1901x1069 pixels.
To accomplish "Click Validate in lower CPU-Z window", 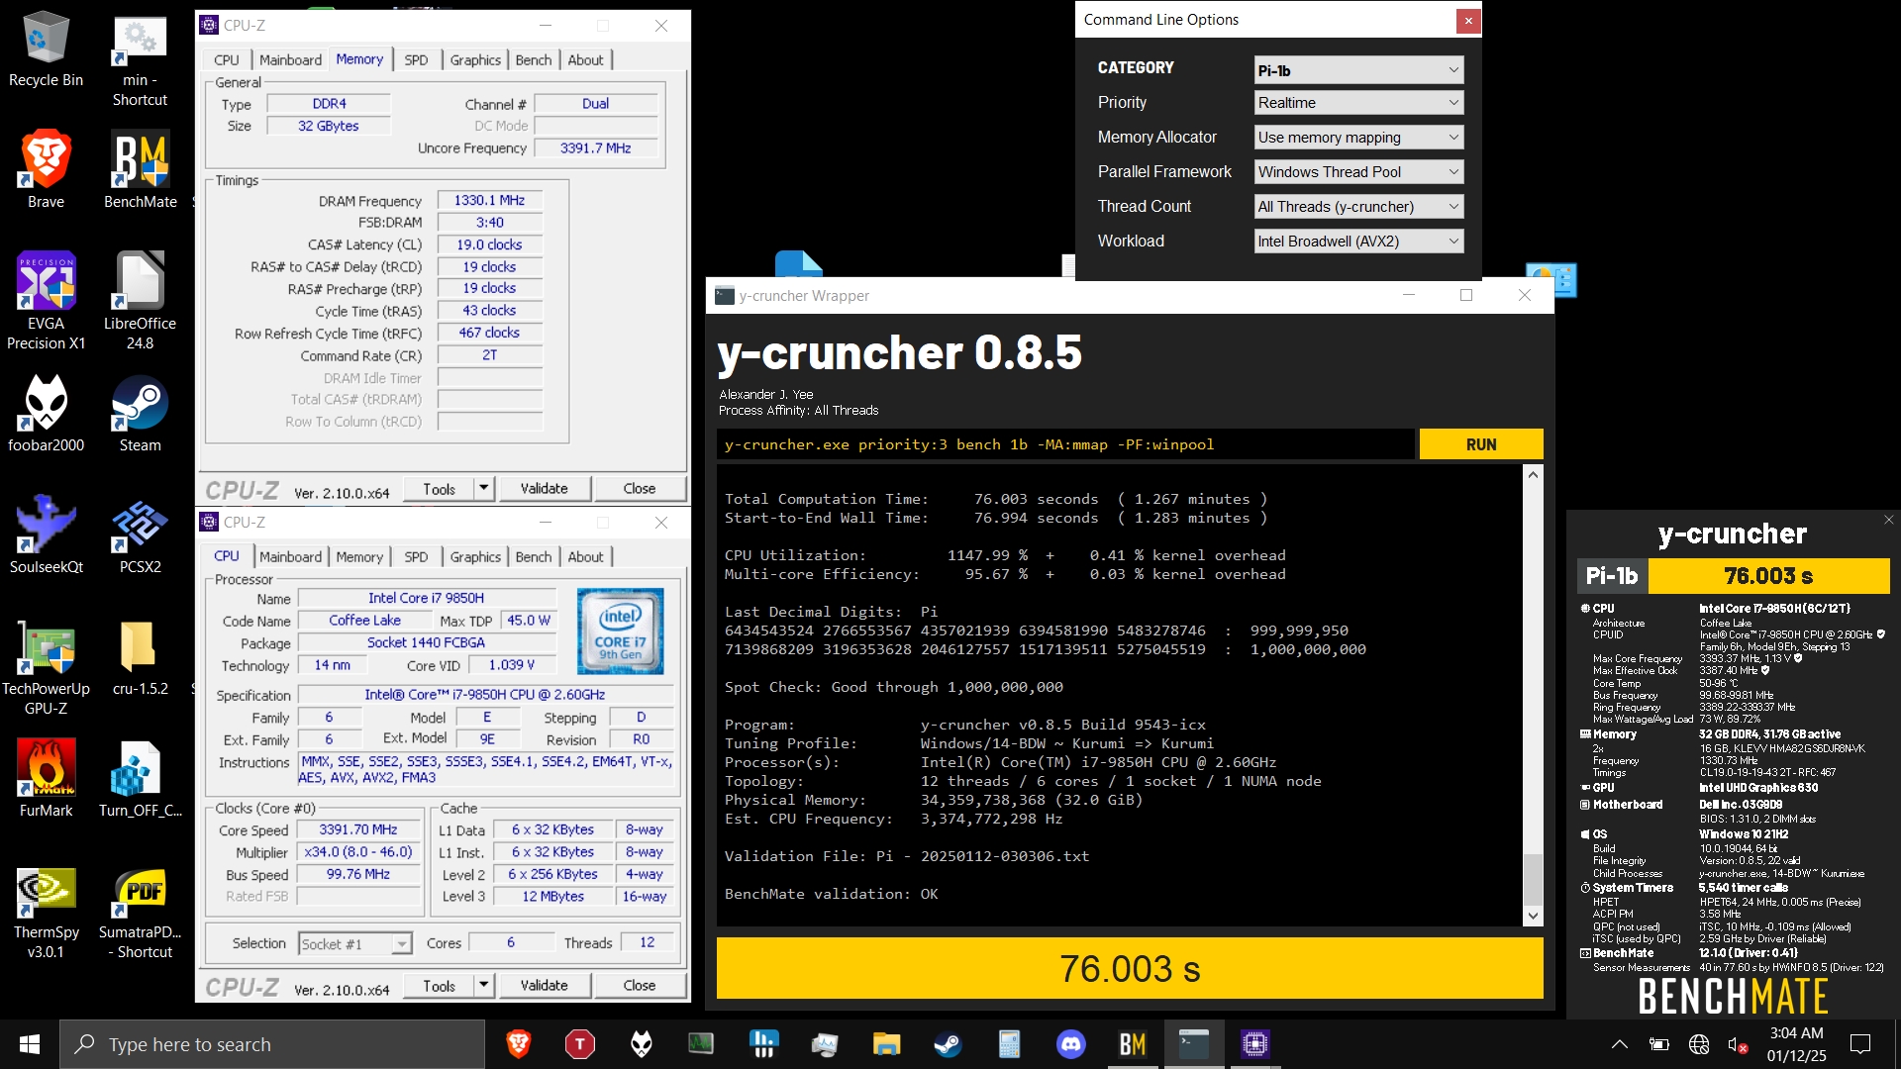I will click(544, 985).
